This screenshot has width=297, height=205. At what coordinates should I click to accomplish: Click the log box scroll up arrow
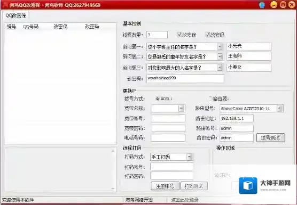[113, 151]
